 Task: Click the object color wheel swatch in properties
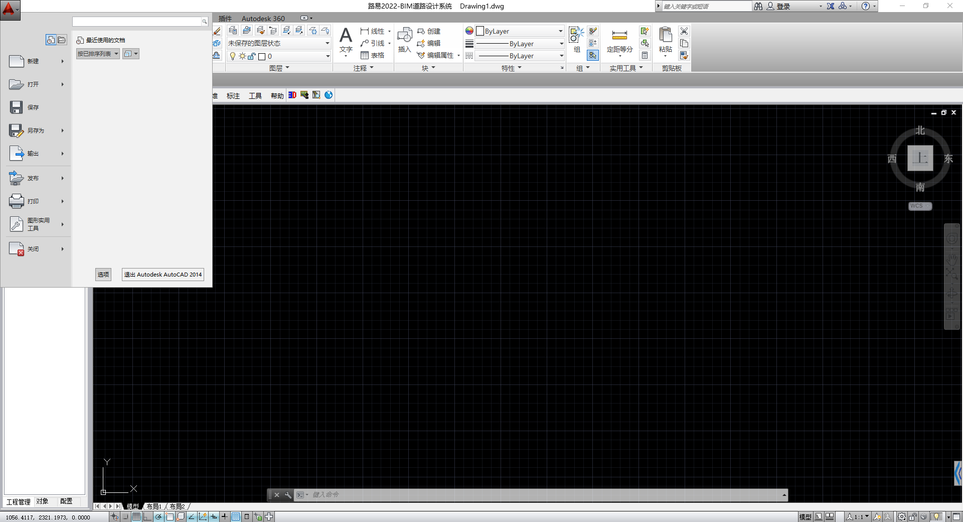tap(469, 31)
